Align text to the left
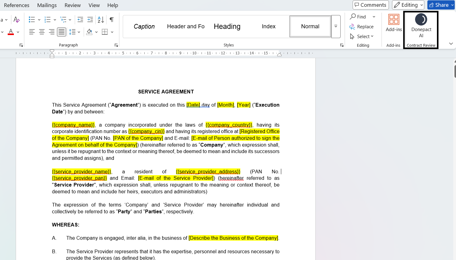This screenshot has width=456, height=260. pyautogui.click(x=32, y=32)
